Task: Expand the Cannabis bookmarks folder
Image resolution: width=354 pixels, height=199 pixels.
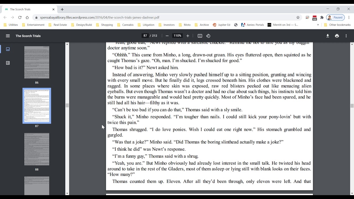Action: coord(125,25)
